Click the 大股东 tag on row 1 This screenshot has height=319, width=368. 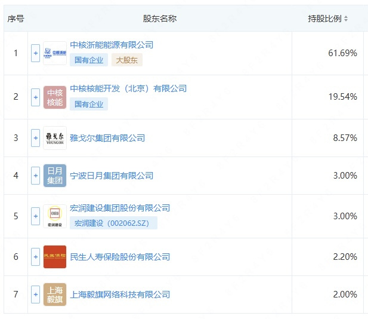pos(126,60)
